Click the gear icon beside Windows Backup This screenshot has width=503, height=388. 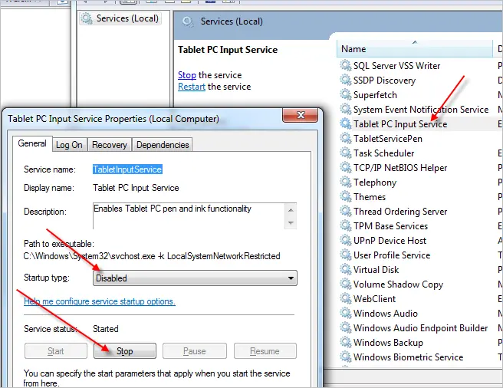pyautogui.click(x=346, y=342)
